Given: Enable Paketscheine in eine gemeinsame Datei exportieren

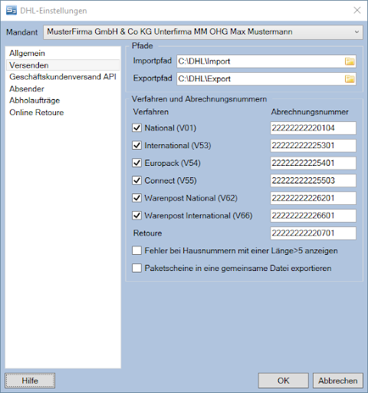Looking at the screenshot, I should point(136,268).
